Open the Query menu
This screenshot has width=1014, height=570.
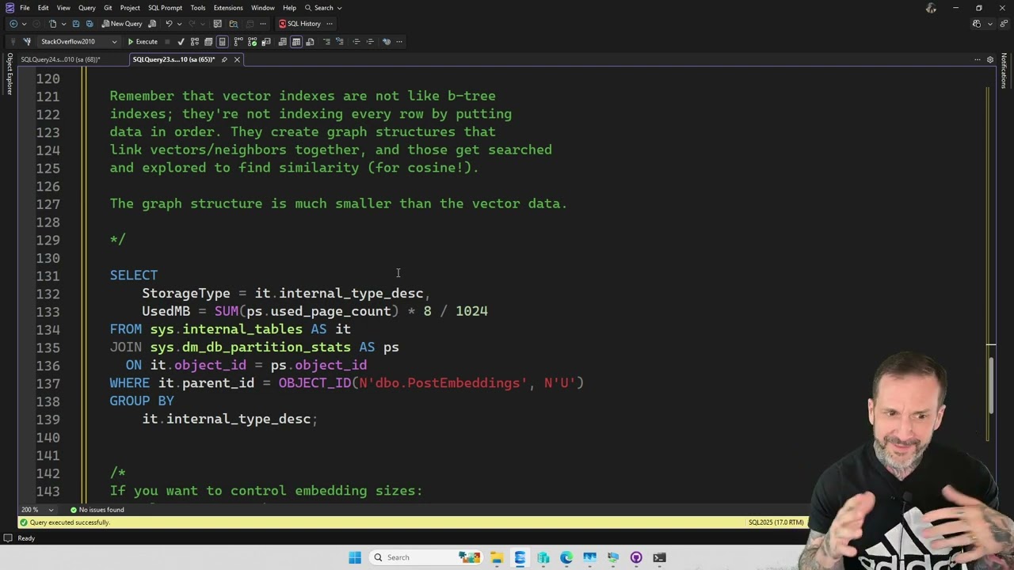[x=86, y=8]
